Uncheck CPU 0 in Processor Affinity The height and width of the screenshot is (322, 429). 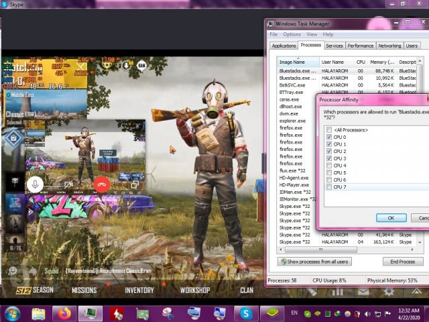pyautogui.click(x=328, y=137)
